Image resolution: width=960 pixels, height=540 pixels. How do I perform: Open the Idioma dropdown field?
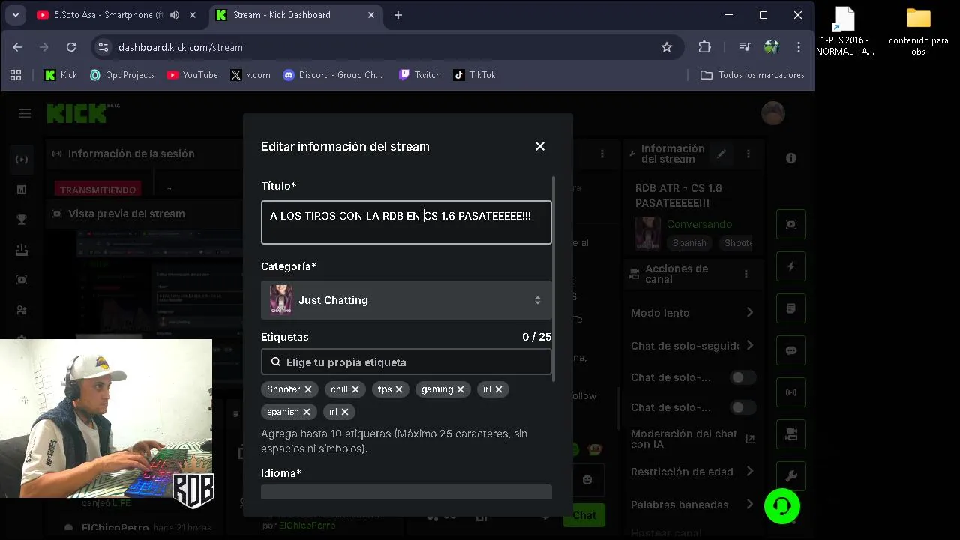point(406,492)
